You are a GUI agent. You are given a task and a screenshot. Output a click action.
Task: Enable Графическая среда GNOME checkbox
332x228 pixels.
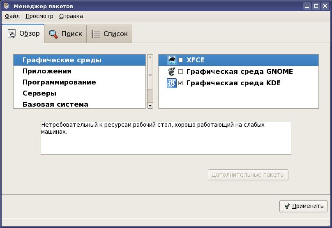click(181, 72)
